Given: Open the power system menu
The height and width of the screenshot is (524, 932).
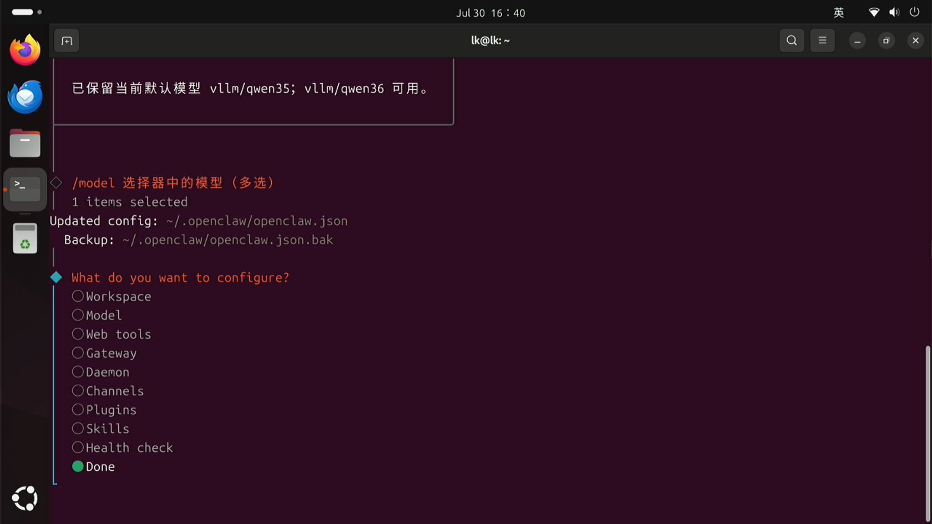Looking at the screenshot, I should pyautogui.click(x=915, y=12).
